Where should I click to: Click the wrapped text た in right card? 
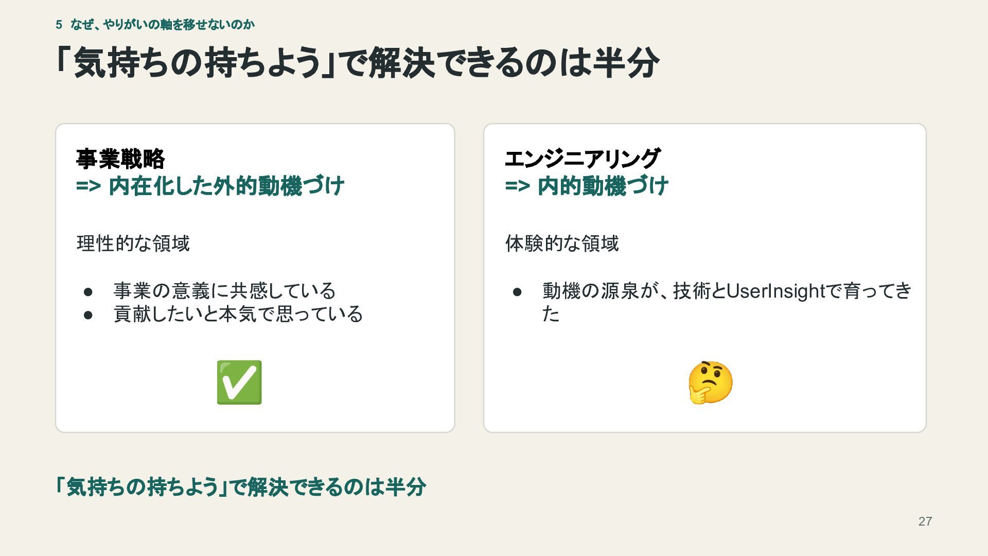coord(551,314)
